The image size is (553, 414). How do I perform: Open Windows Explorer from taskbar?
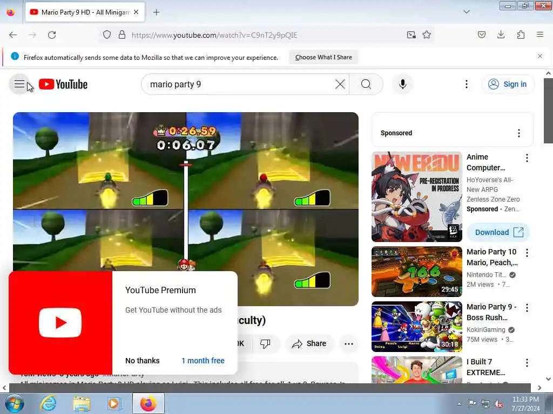click(x=82, y=403)
